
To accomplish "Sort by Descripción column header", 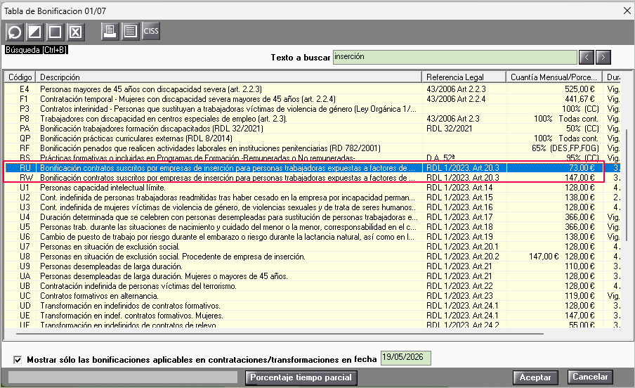I will (x=229, y=77).
